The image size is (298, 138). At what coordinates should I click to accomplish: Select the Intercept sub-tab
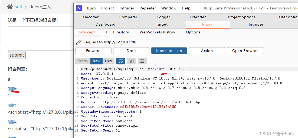click(87, 32)
